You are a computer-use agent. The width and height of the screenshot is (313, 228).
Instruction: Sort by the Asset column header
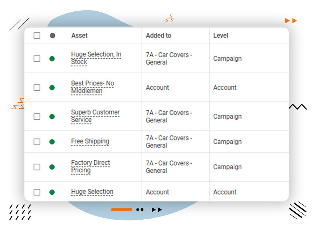point(79,36)
